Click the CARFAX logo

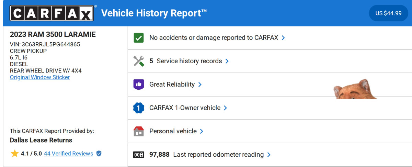(51, 13)
